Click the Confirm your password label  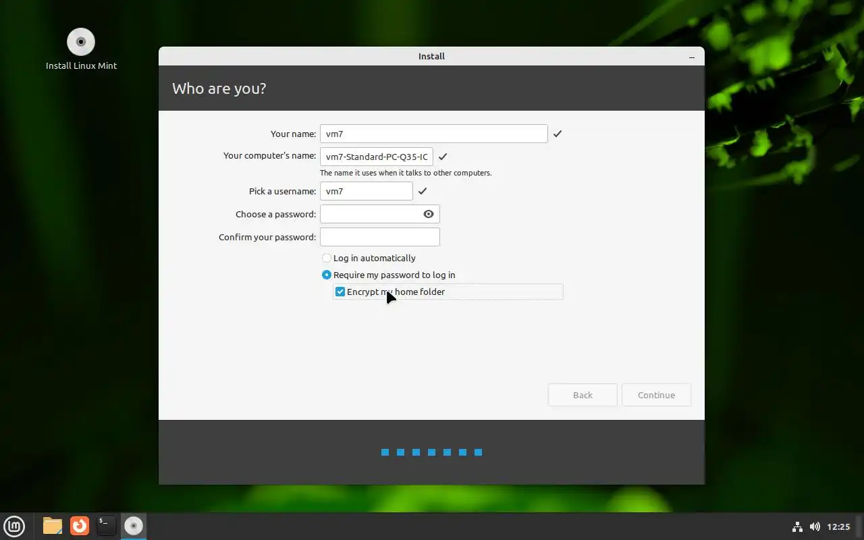point(267,237)
